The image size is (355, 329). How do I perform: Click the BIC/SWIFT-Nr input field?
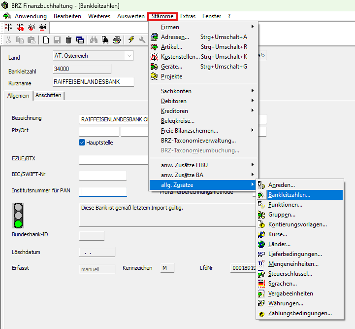click(x=103, y=176)
